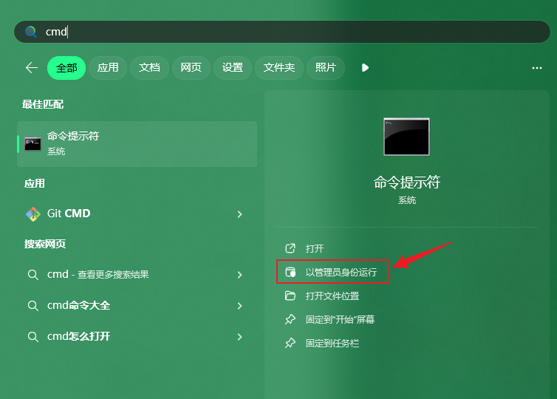The image size is (557, 399).
Task: Click the 'cmd怎么打开' web suggestion
Action: pyautogui.click(x=137, y=336)
